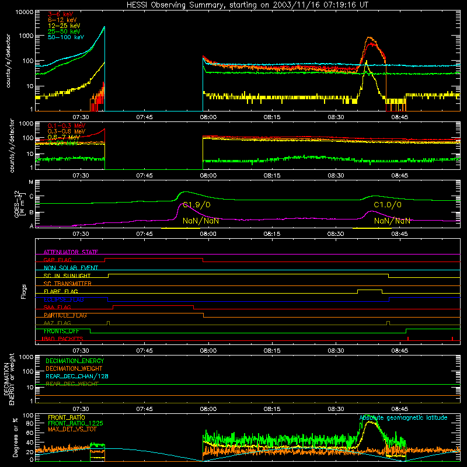Click the 0.8-7 MeV legend label
Screen dimensions: 467x467
(64, 137)
